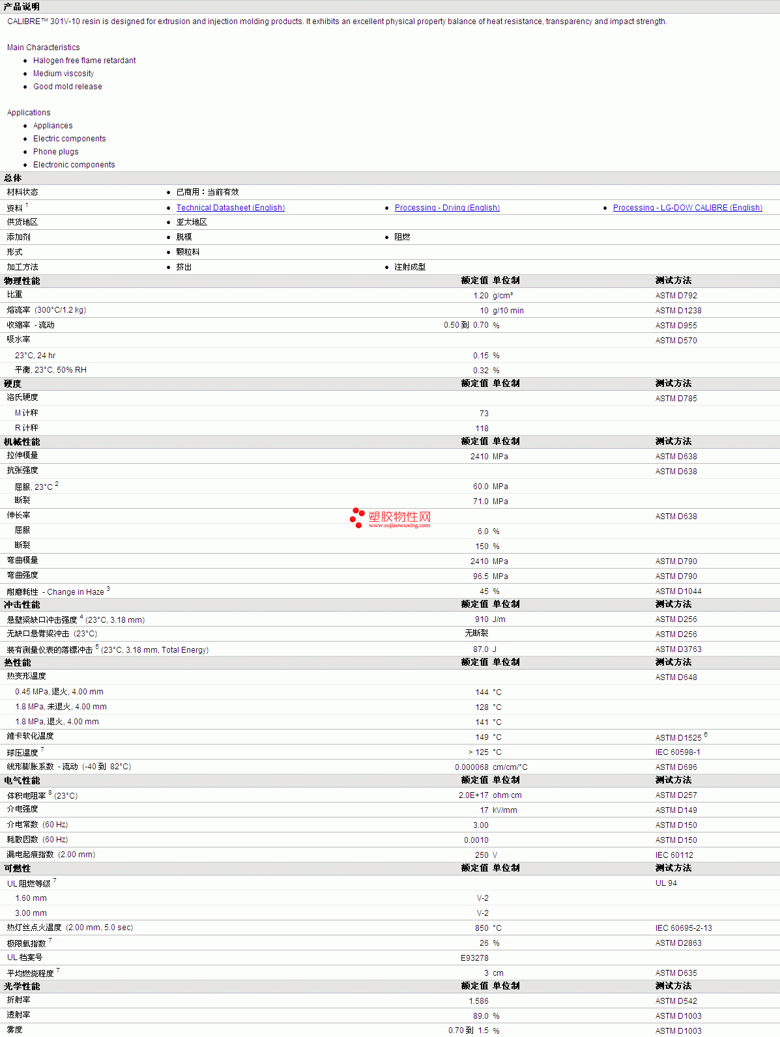Screen dimensions: 780x1037
Task: Click the IEC 60598-1 test method
Action: click(x=678, y=752)
